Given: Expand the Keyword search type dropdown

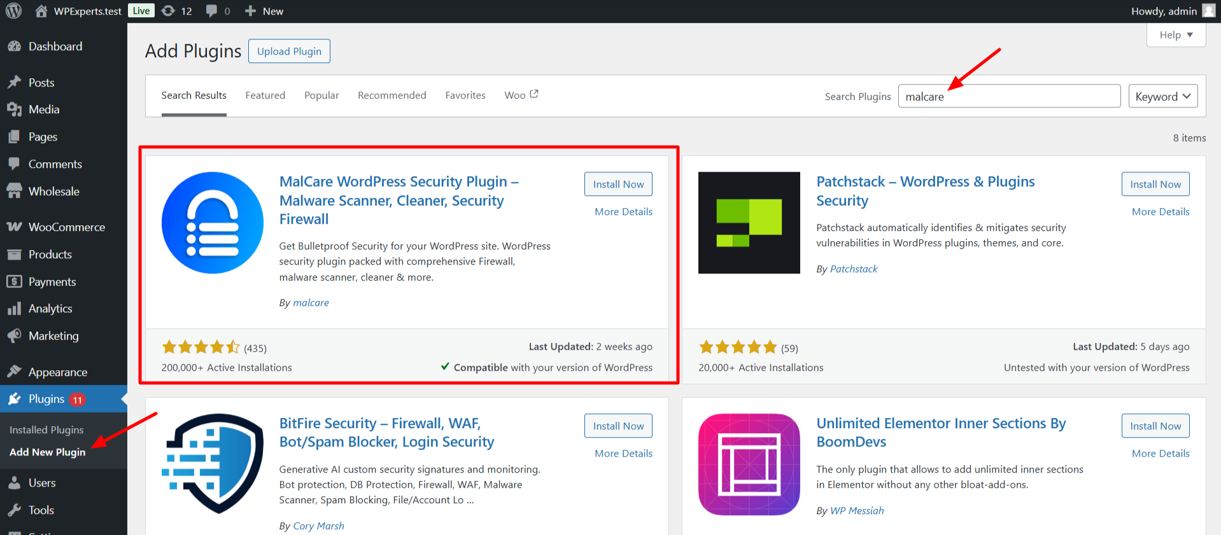Looking at the screenshot, I should tap(1162, 96).
